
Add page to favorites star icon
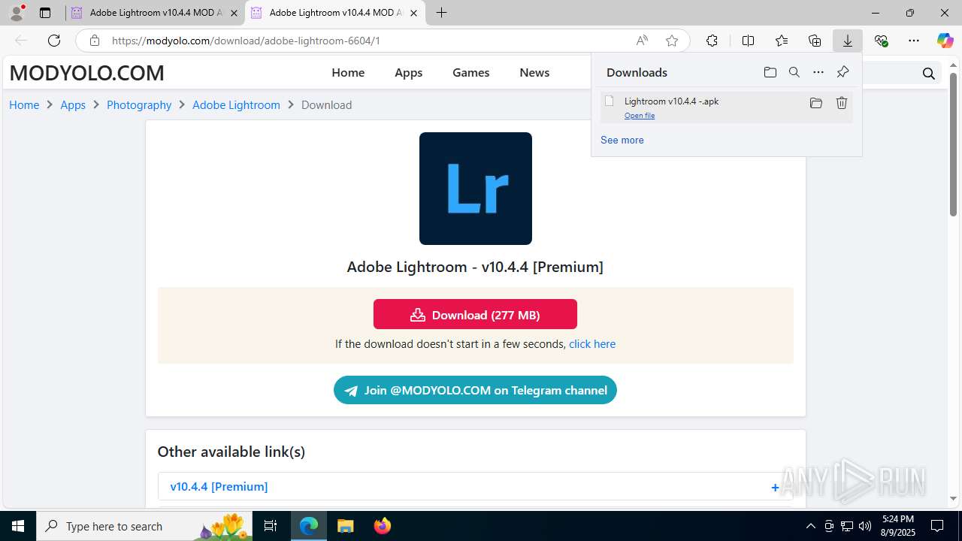[x=672, y=41]
